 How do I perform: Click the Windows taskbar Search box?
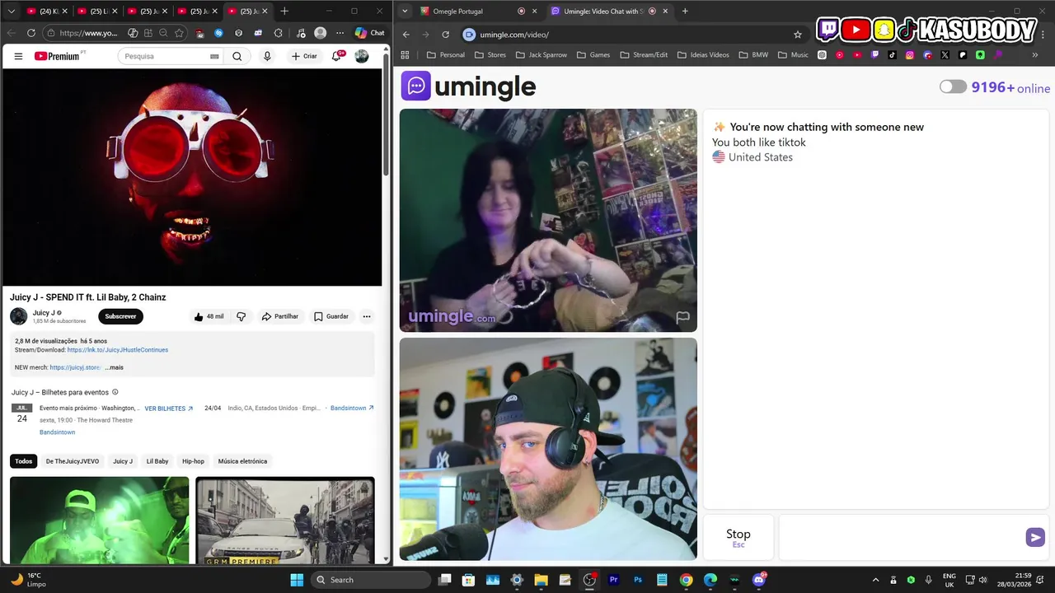(372, 580)
